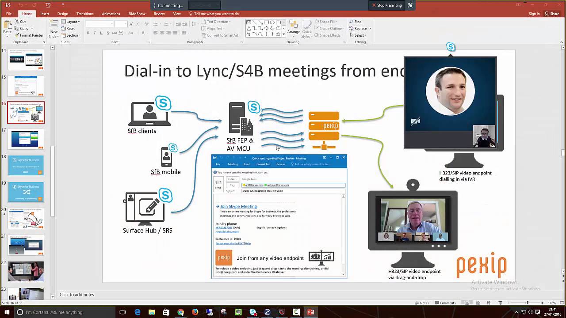The height and width of the screenshot is (318, 566).
Task: Select slide 22 thumbnail
Action: point(26,271)
